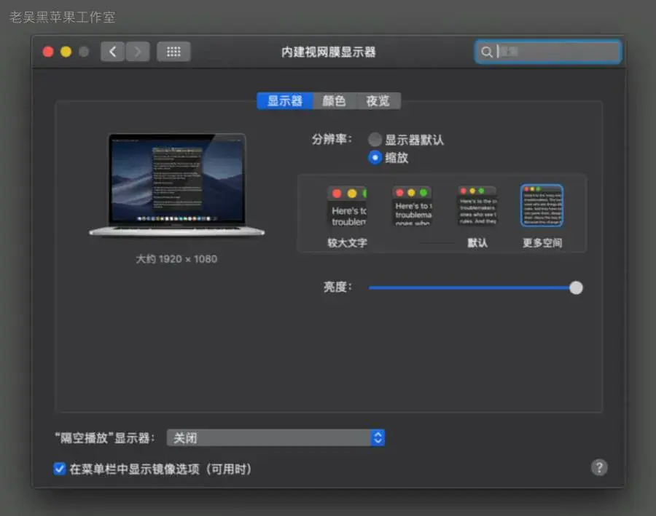Toggle 在菜单栏中显示镜像选项 checkbox

point(60,469)
